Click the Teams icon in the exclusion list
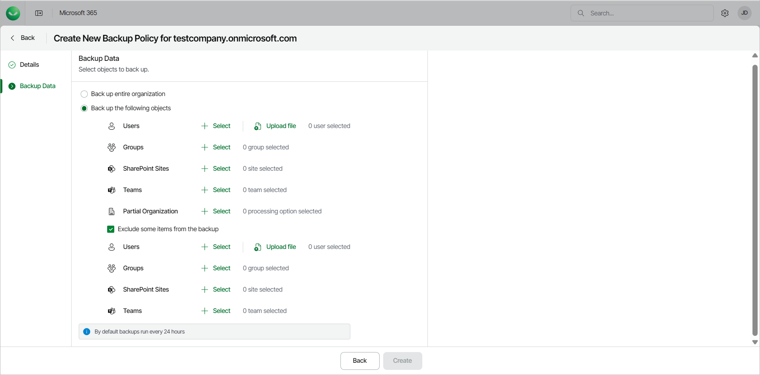 pyautogui.click(x=112, y=311)
